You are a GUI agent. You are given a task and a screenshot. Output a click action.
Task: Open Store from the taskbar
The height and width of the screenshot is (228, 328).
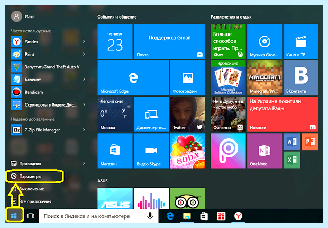[204, 216]
